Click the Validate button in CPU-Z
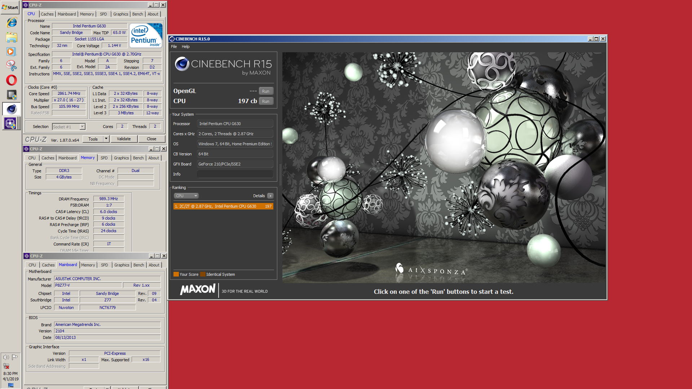Screen dimensions: 692x389 tap(124, 139)
